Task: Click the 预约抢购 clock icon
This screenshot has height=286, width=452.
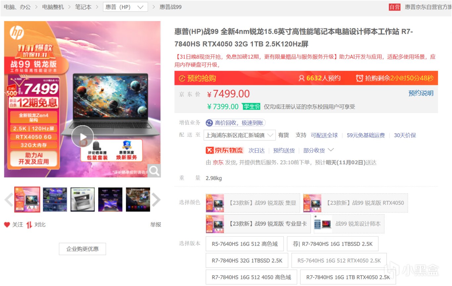Action: (182, 78)
